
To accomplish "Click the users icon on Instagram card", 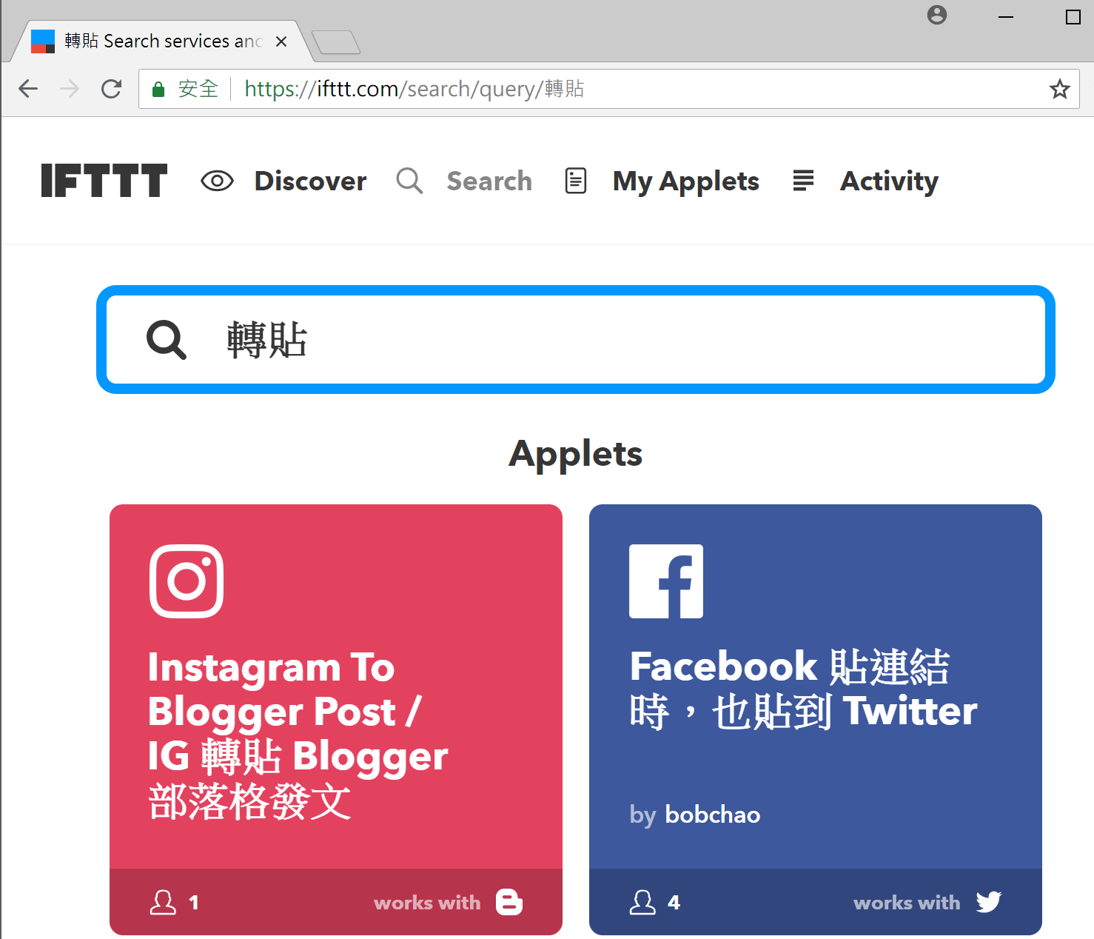I will [x=163, y=902].
